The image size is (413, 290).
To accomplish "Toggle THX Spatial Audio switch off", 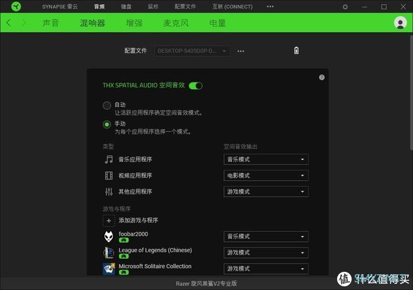I will 196,86.
